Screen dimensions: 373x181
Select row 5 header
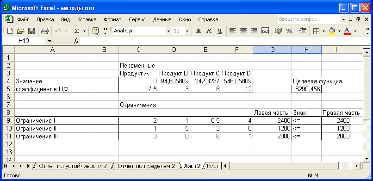point(8,89)
